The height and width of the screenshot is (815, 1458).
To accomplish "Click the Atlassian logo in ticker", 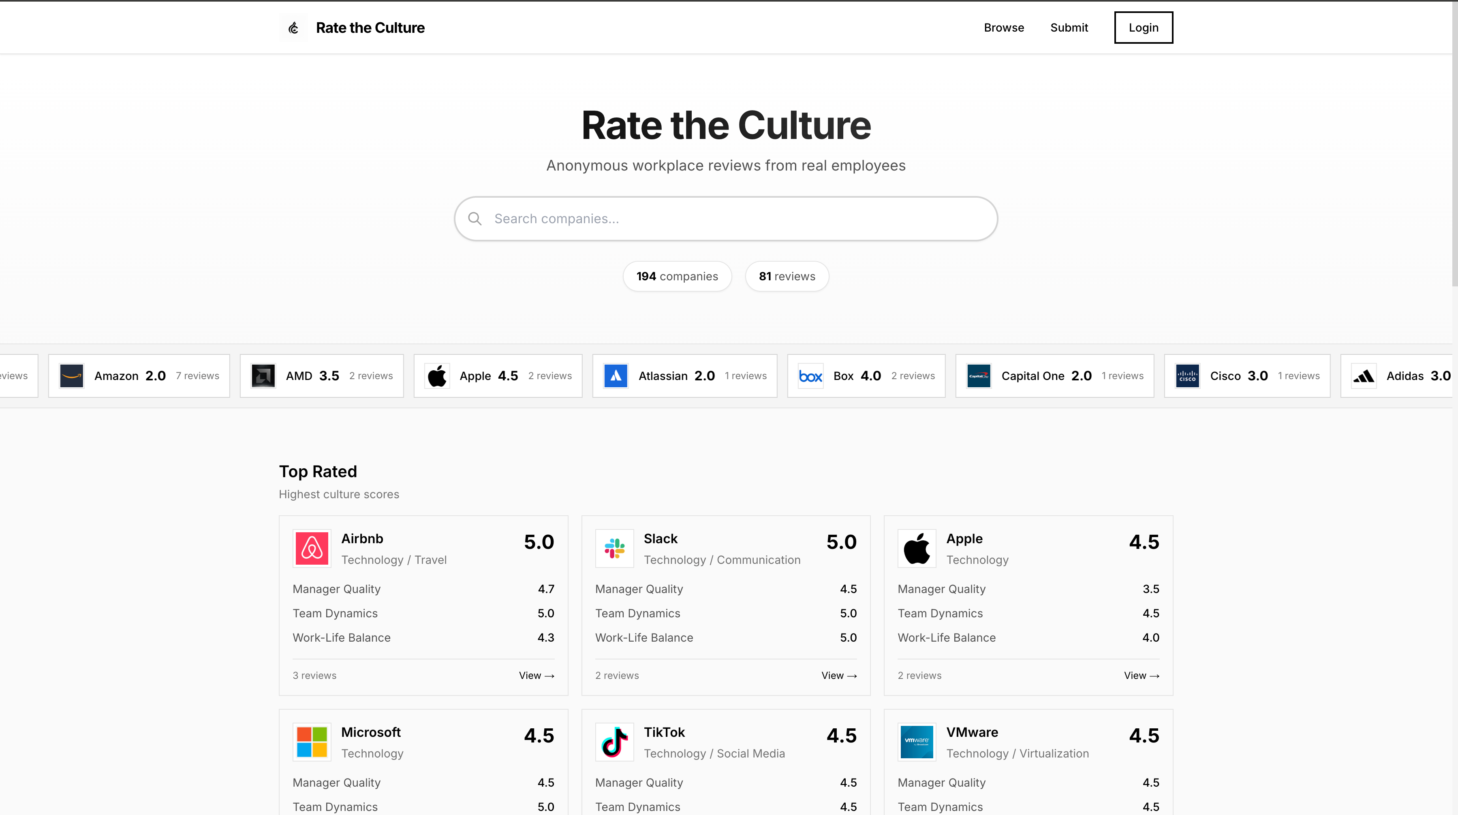I will pos(616,376).
